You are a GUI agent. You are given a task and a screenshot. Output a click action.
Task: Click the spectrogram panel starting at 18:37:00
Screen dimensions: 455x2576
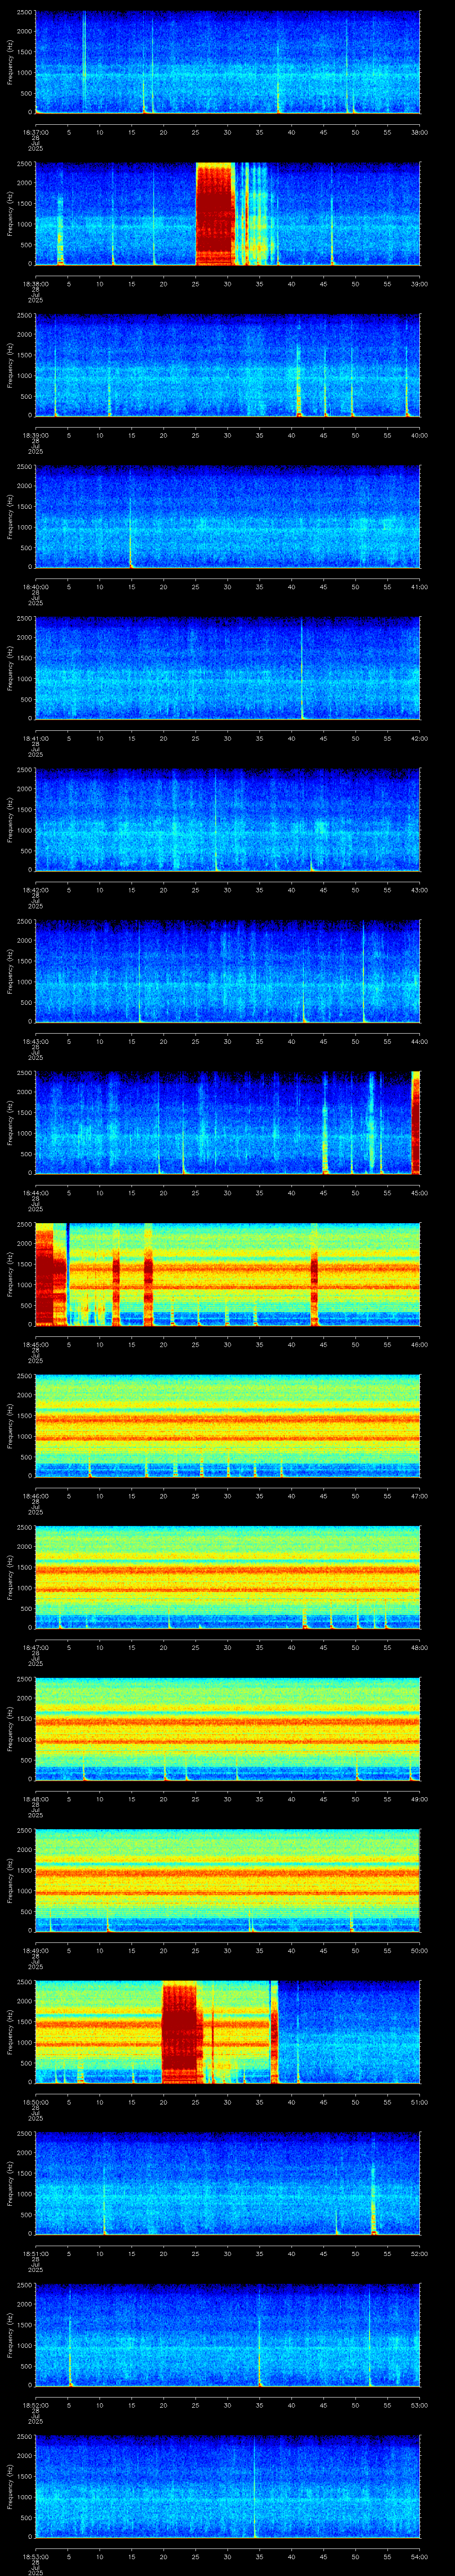point(227,62)
